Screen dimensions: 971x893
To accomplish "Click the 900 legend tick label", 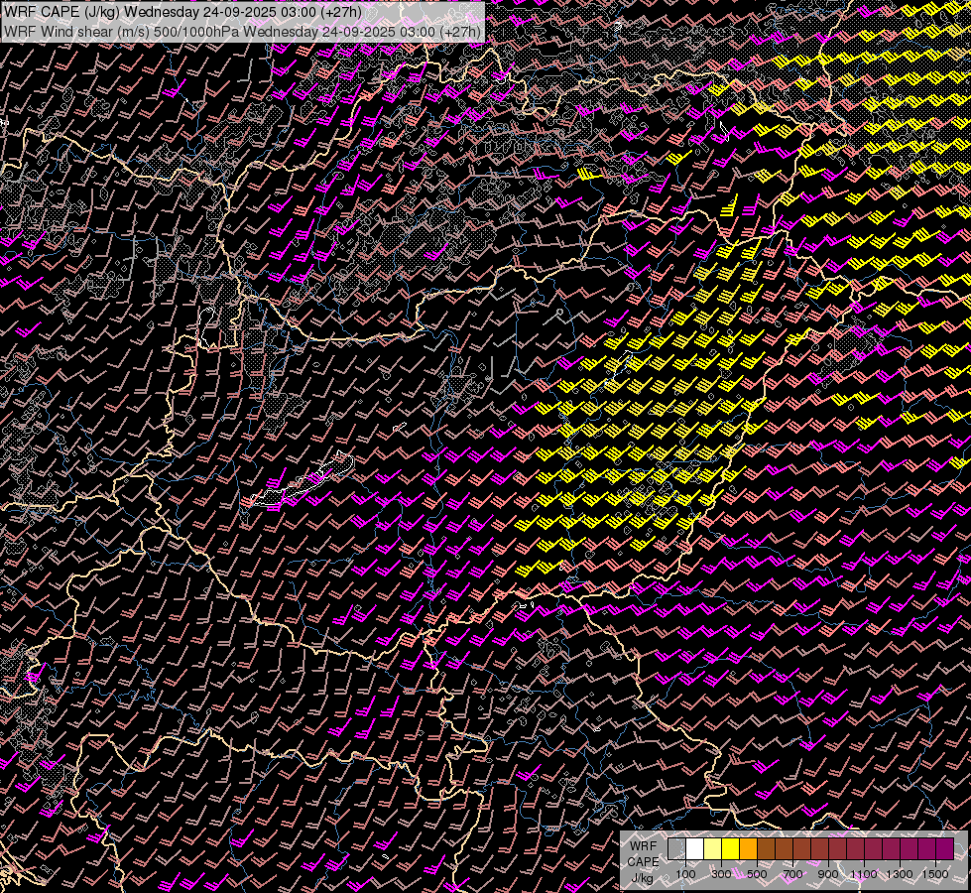I will (x=828, y=874).
